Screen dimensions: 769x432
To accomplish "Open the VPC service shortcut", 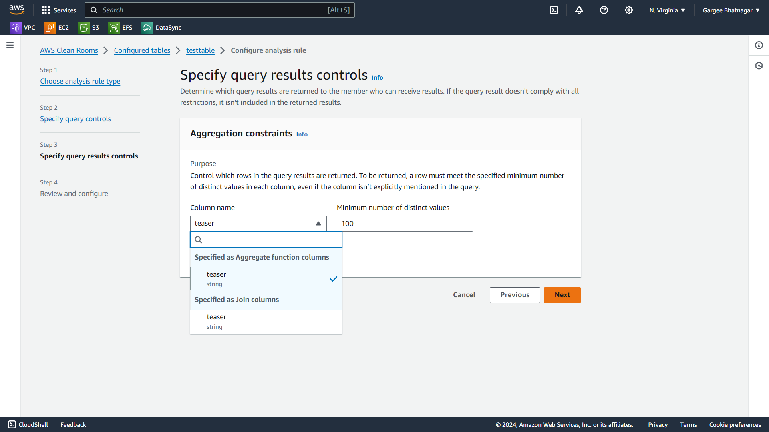I will [22, 28].
